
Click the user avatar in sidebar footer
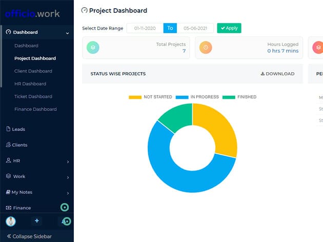click(11, 221)
